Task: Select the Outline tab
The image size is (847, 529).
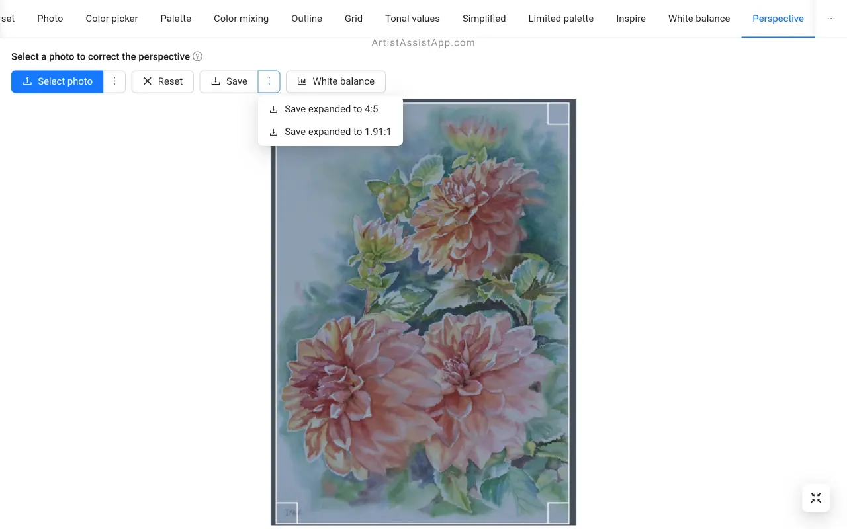Action: click(307, 19)
